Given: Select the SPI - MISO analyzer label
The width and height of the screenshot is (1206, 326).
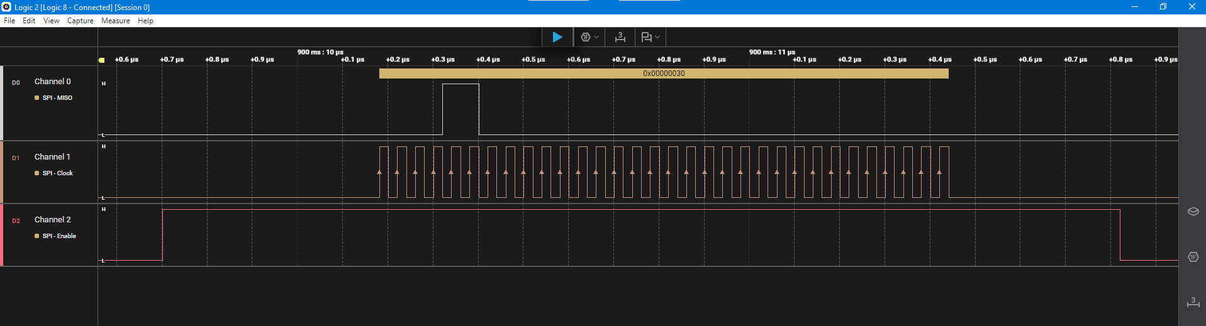Looking at the screenshot, I should pos(57,98).
